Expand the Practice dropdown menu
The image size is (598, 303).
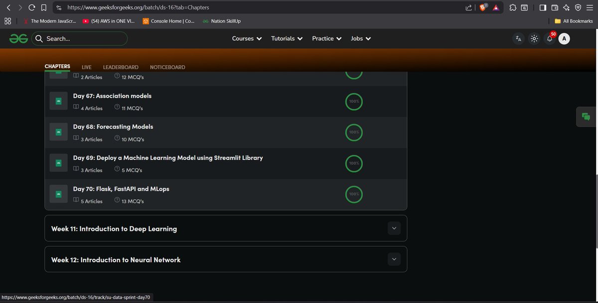pos(326,38)
